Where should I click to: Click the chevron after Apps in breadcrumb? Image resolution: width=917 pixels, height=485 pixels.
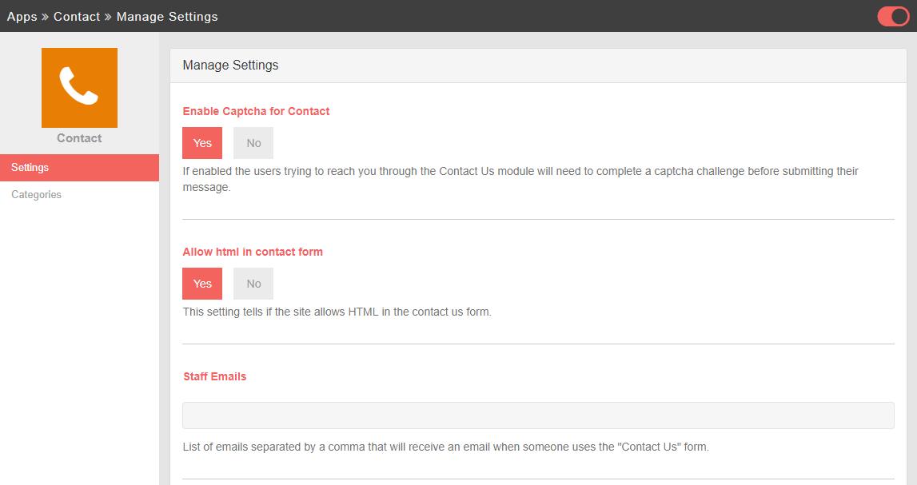pos(46,17)
